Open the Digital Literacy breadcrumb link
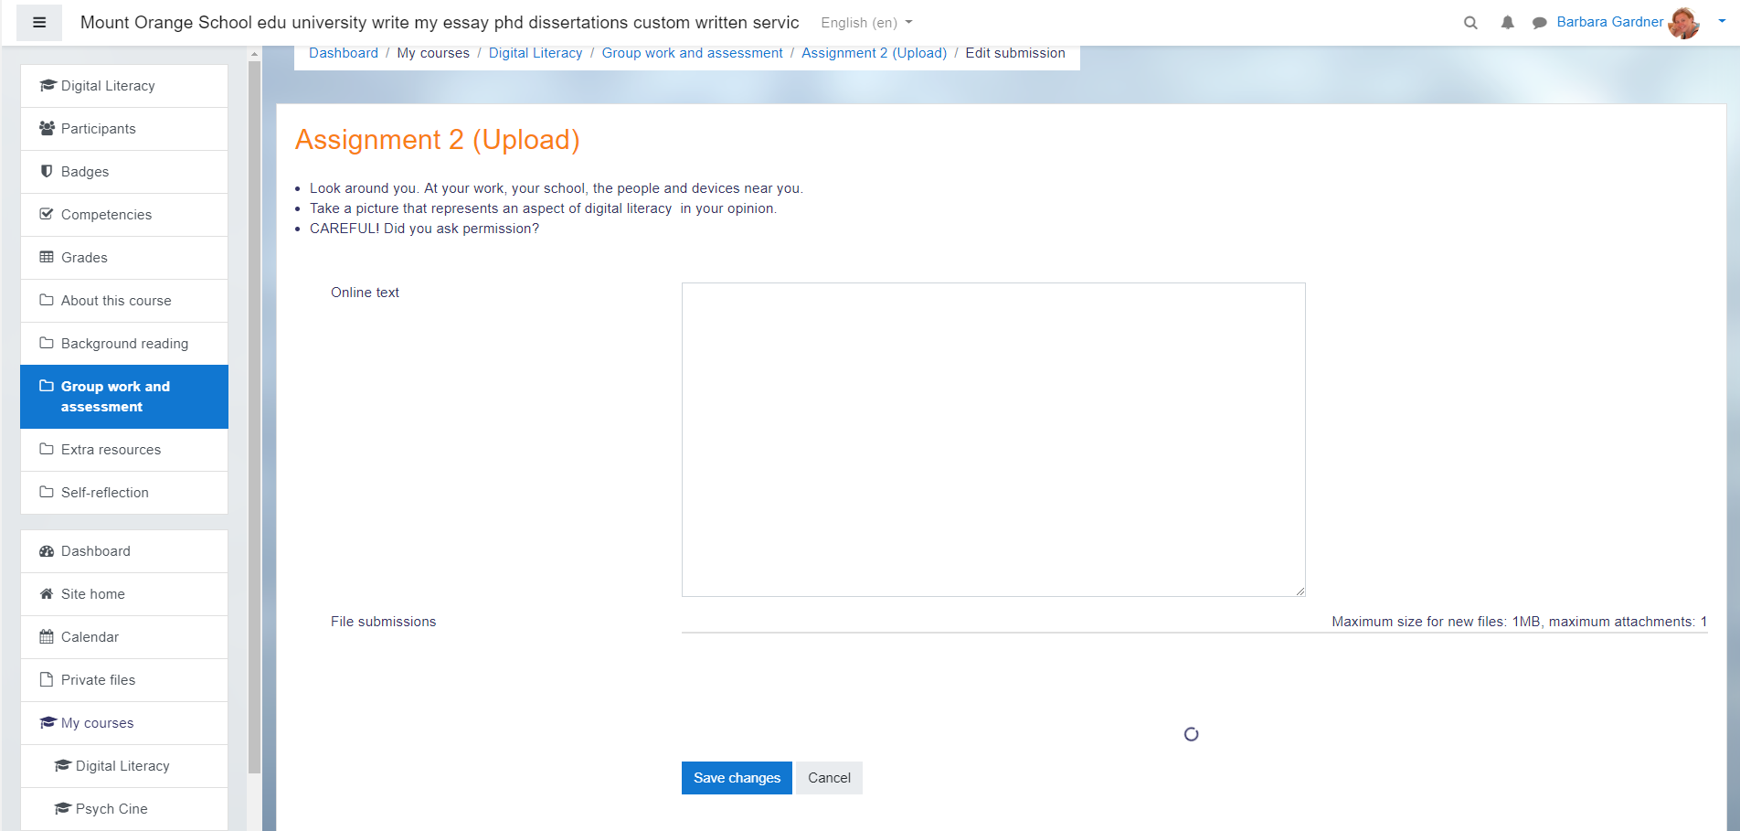Viewport: 1740px width, 831px height. tap(536, 53)
